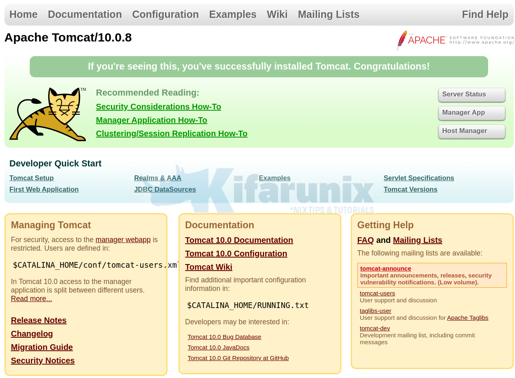The width and height of the screenshot is (515, 378).
Task: Open the First Web Application guide
Action: coord(44,189)
